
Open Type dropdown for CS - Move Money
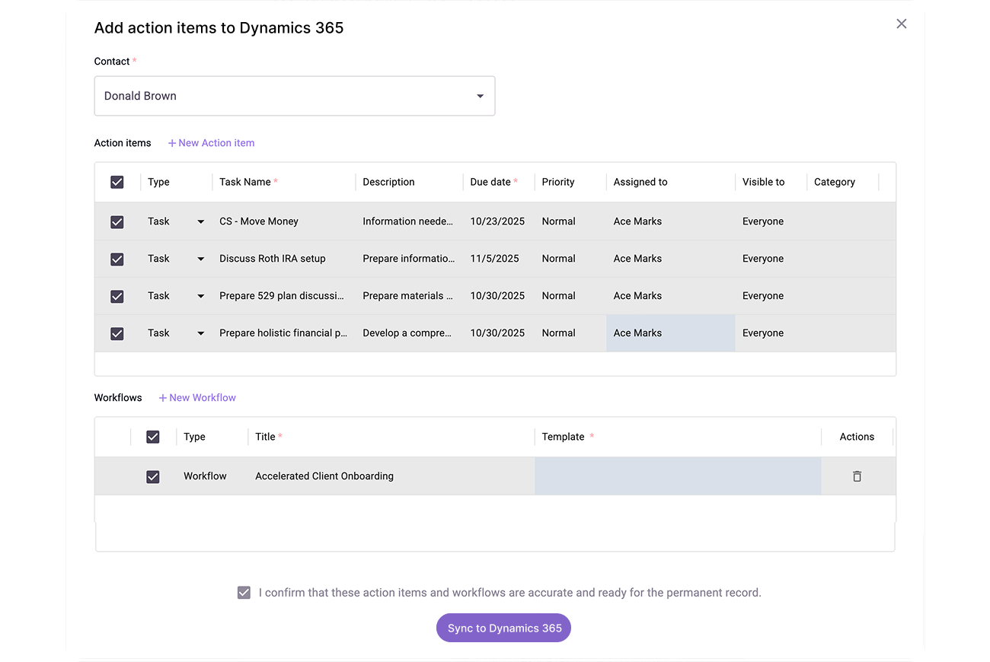(201, 221)
